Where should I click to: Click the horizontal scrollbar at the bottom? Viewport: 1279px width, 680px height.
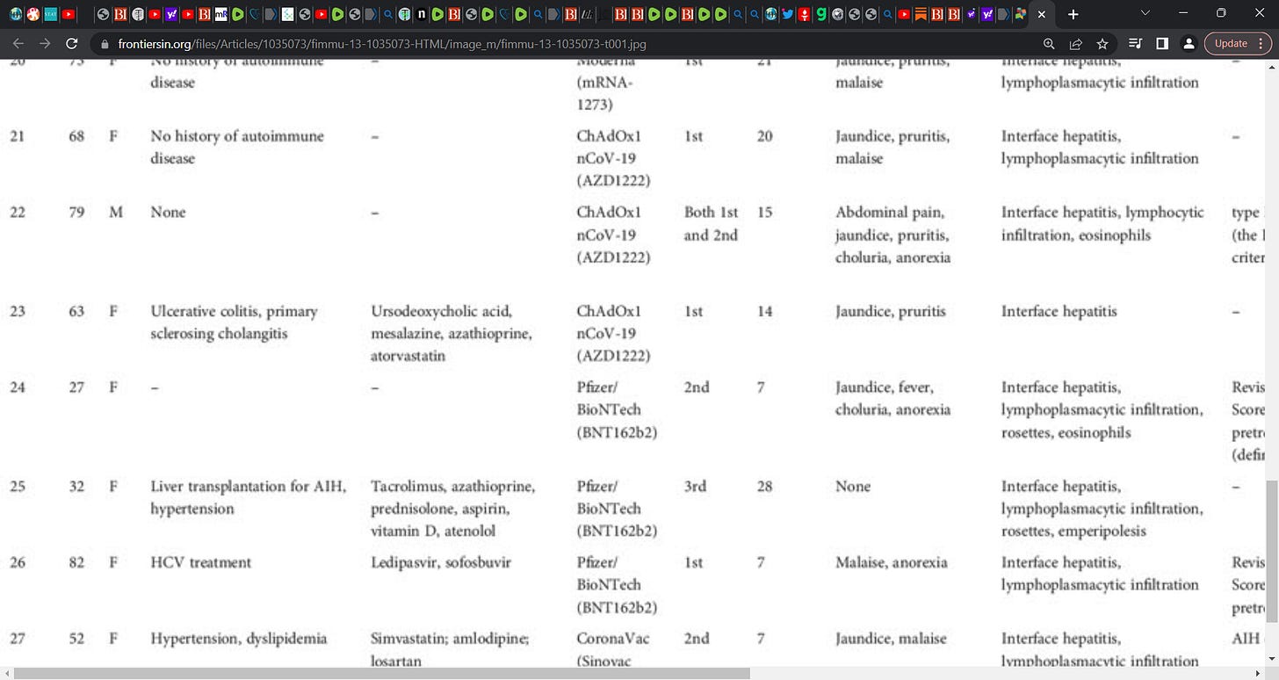pyautogui.click(x=382, y=673)
